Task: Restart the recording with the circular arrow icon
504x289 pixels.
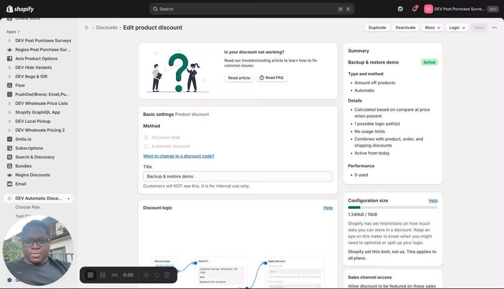Action: (157, 275)
